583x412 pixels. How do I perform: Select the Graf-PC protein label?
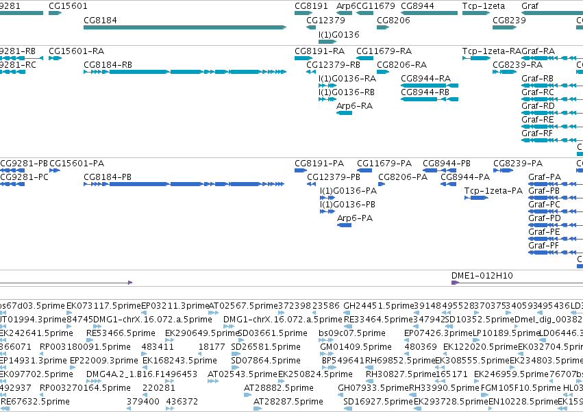coord(544,205)
